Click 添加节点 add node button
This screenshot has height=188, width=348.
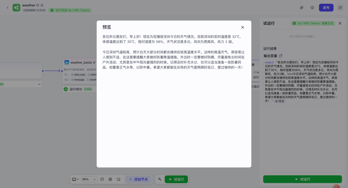point(139,179)
